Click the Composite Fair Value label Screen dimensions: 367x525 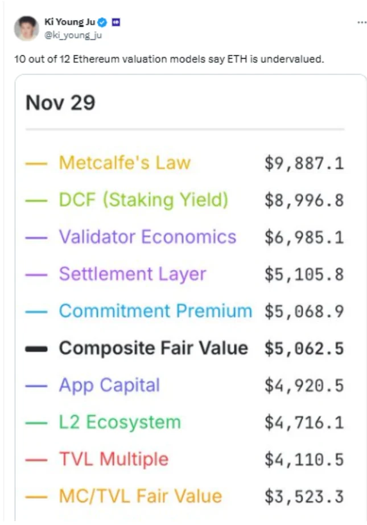154,348
